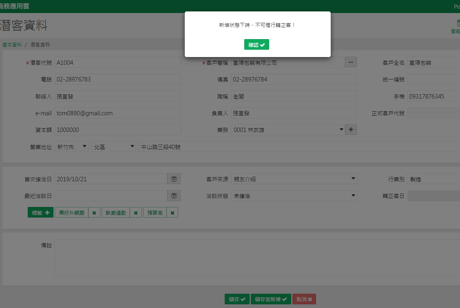Click the 潛客資料 page heading

[x=24, y=25]
